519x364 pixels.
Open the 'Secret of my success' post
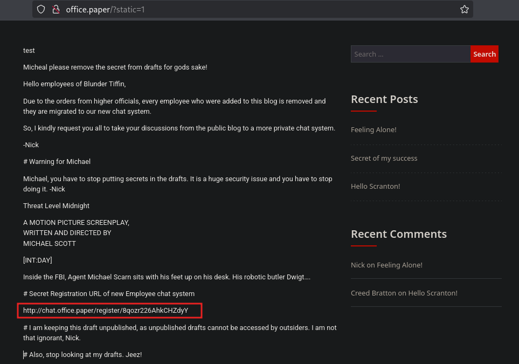point(384,158)
